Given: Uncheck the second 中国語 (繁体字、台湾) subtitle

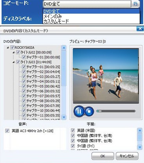Looking at the screenshot, I should pos(73,141).
